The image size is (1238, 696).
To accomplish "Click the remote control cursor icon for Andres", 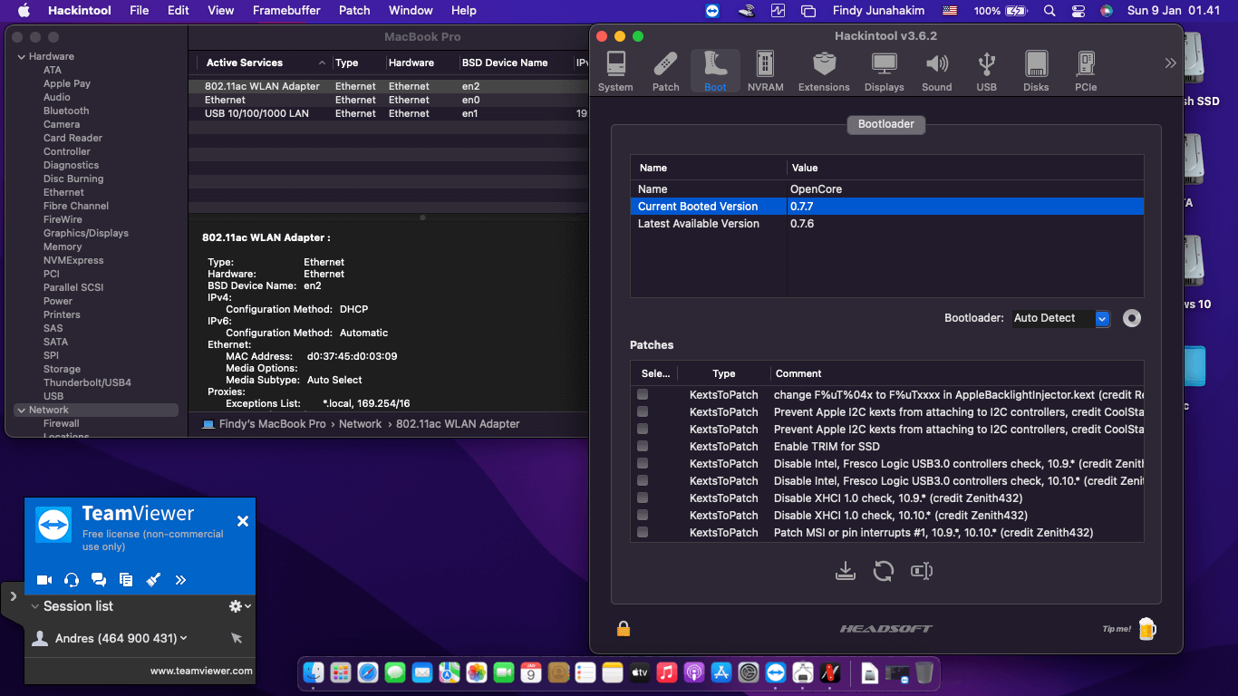I will point(237,639).
